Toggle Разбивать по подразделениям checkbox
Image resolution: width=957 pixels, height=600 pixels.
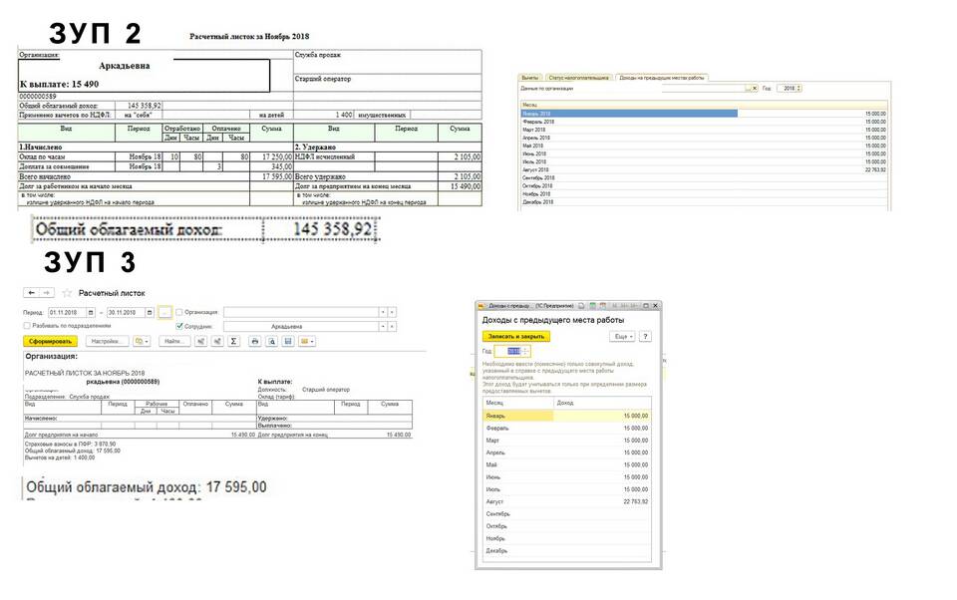[x=27, y=326]
